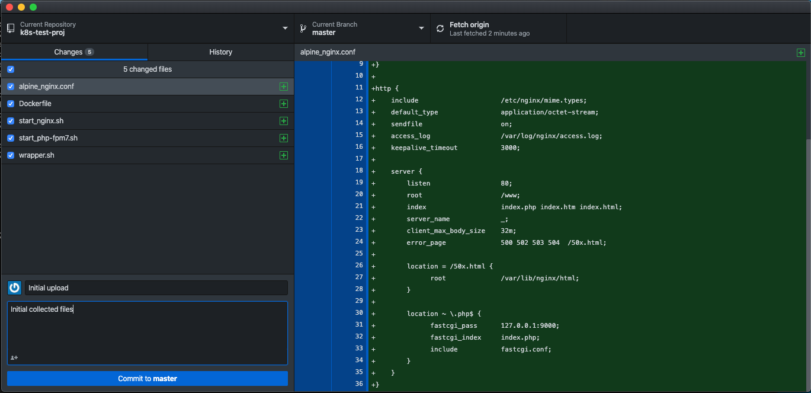Select the start_nginx.sh file row
Screen dimensions: 811x393
[148, 121]
